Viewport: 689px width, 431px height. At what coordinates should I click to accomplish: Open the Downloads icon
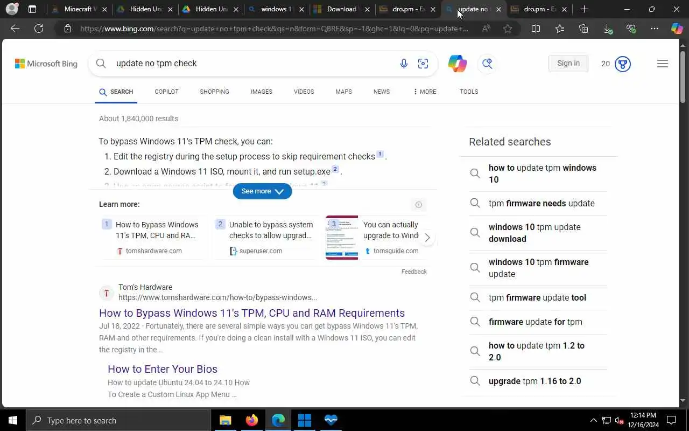pyautogui.click(x=607, y=29)
